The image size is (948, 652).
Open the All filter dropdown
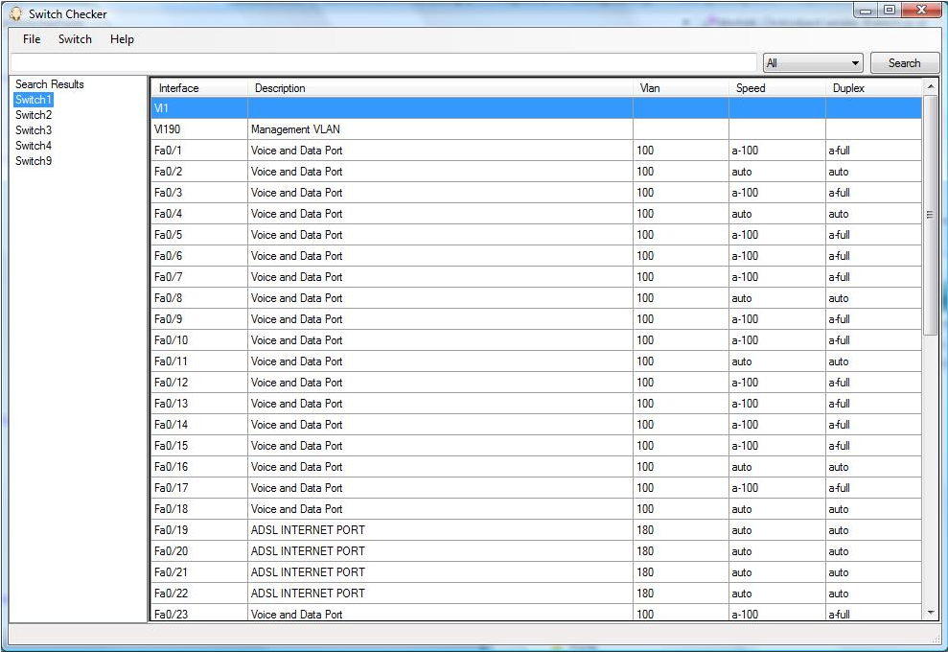(x=813, y=63)
